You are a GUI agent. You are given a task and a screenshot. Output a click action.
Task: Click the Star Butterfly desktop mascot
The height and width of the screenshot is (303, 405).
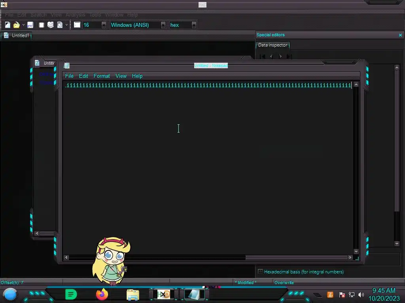(x=111, y=261)
